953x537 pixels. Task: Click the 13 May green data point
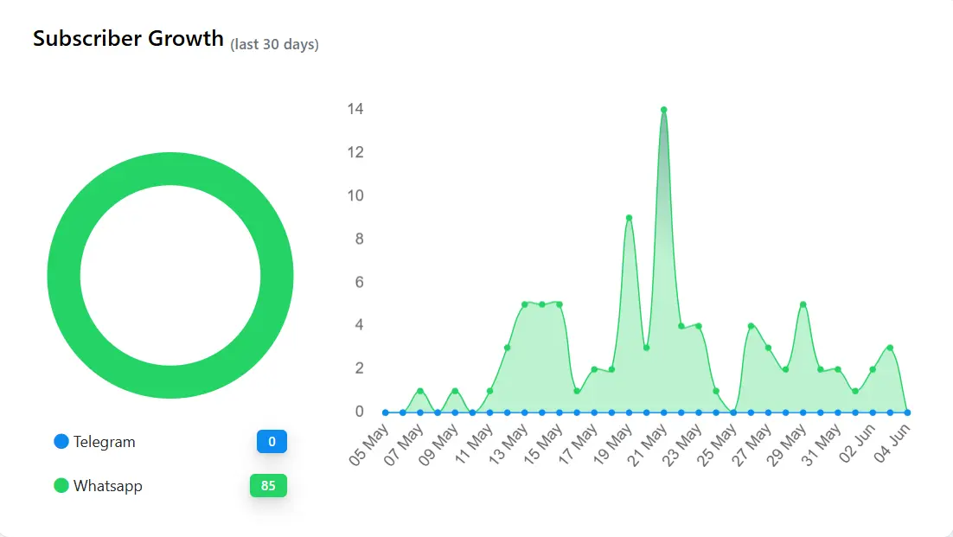click(524, 304)
